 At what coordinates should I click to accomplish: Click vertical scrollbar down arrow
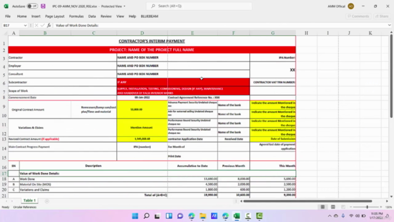coord(392,197)
